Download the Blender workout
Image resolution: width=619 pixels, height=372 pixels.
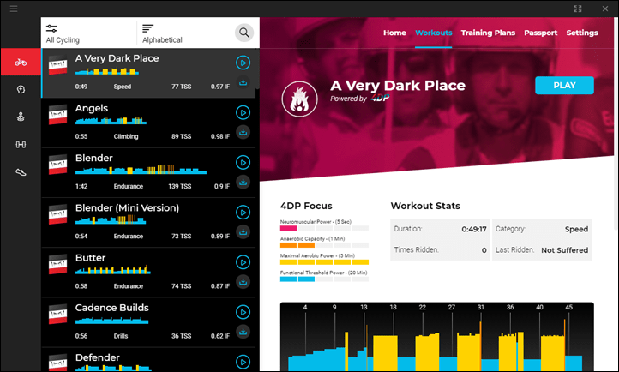243,182
